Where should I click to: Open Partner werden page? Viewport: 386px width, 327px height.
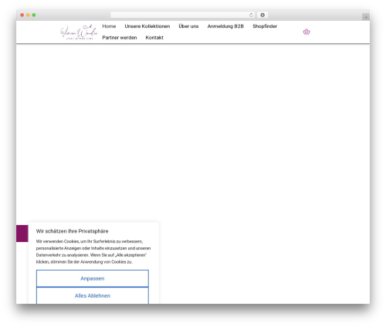[120, 38]
